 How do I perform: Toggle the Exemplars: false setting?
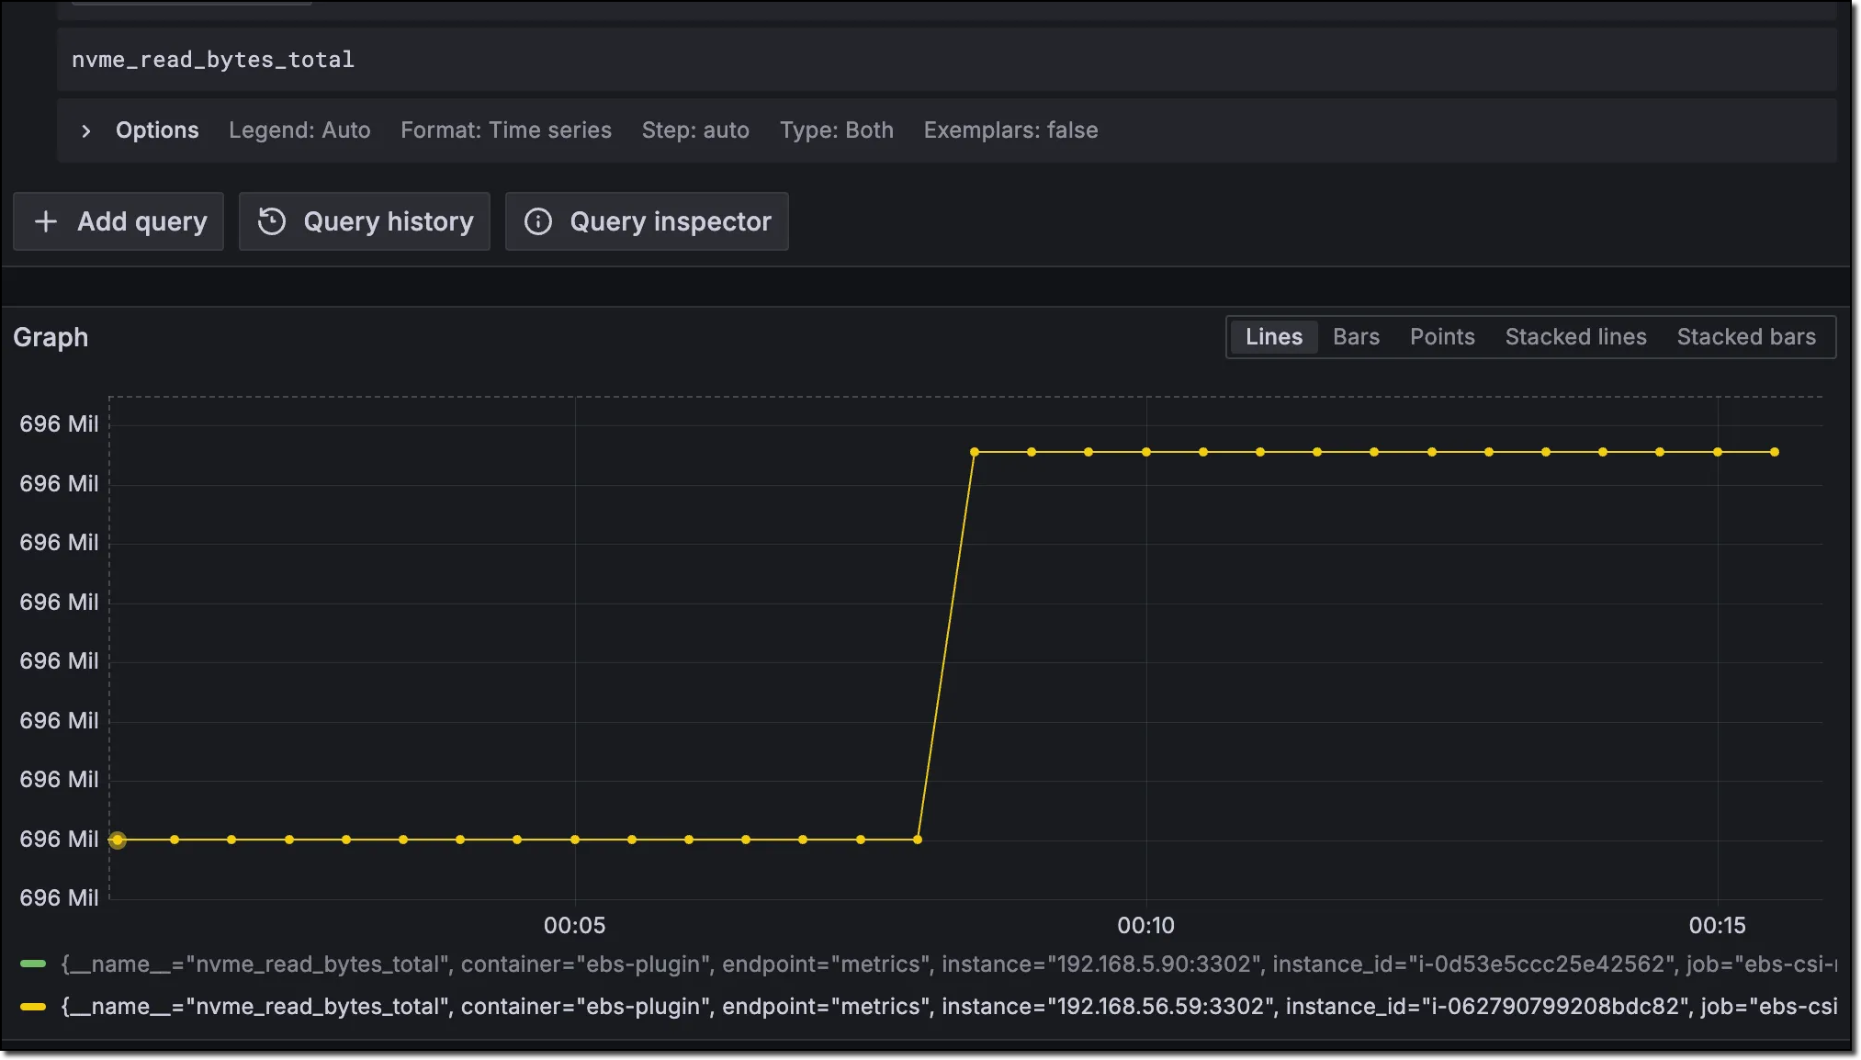pyautogui.click(x=1009, y=130)
